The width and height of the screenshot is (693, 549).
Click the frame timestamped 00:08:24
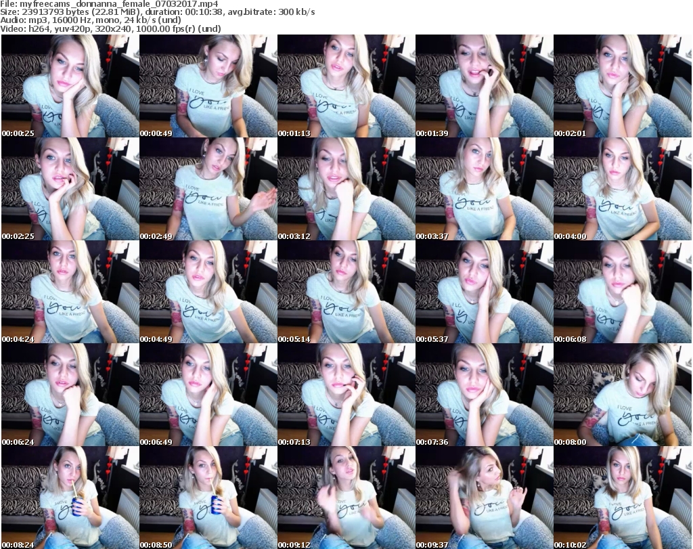[x=70, y=498]
